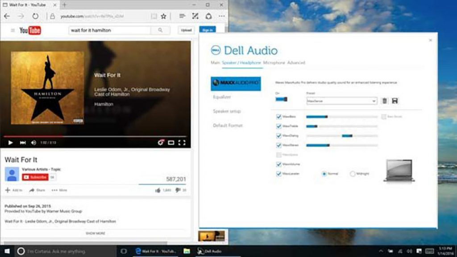Viewport: 457px width, 257px height.
Task: Open Edge More actions menu
Action: click(222, 16)
